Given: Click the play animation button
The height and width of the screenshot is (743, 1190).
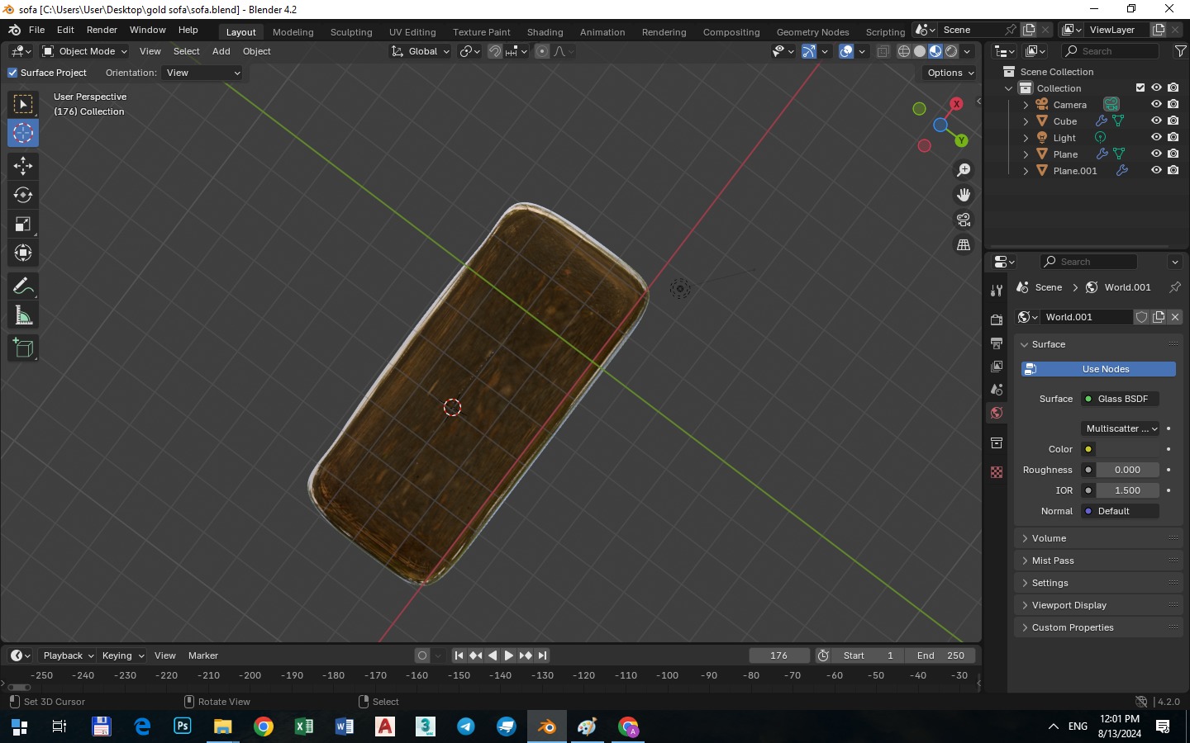Looking at the screenshot, I should (509, 655).
